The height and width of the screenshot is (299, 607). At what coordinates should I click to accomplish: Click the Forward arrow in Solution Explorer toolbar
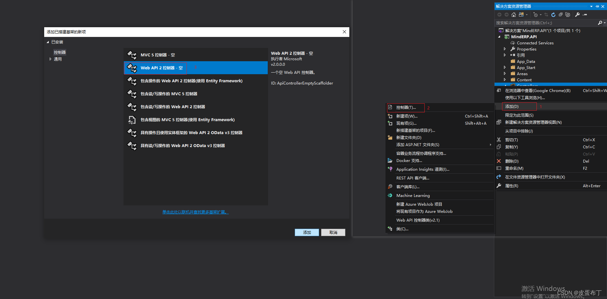point(507,15)
